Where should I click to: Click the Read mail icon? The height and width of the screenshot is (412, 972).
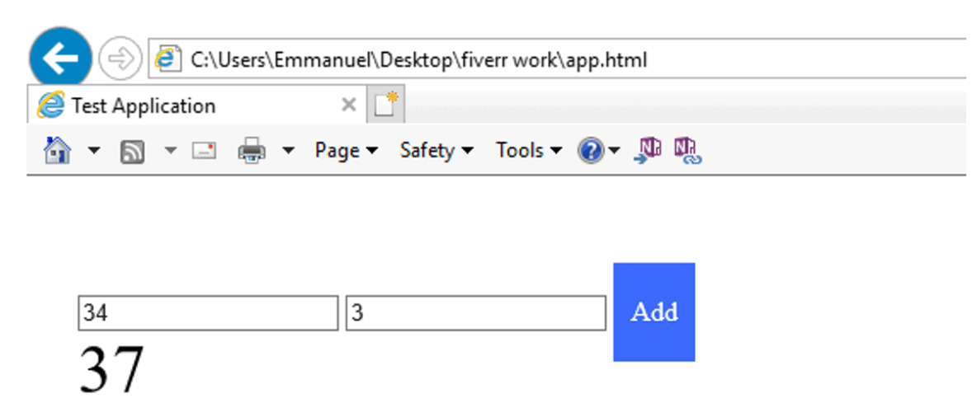[204, 150]
